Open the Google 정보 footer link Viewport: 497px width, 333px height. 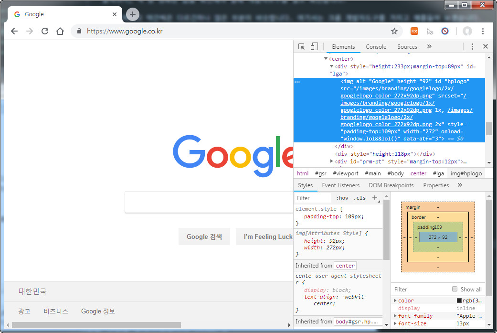(x=98, y=311)
